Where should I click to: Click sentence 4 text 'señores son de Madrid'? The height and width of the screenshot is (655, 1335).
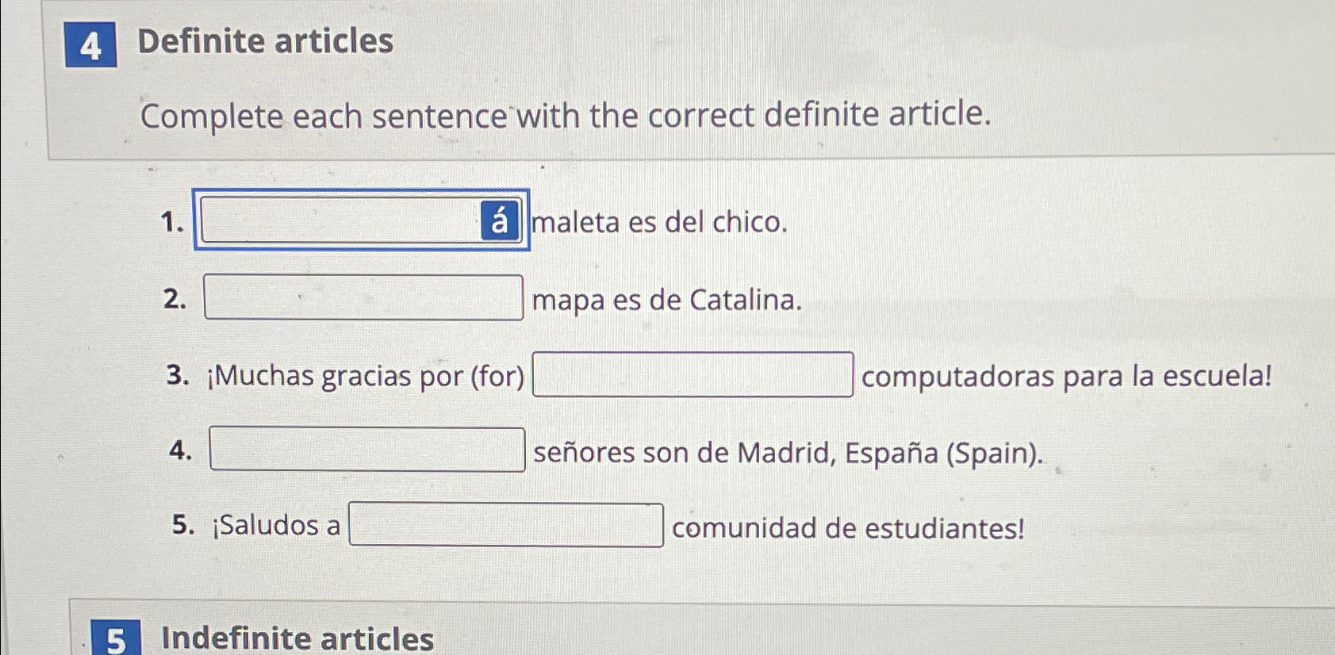pyautogui.click(x=785, y=454)
